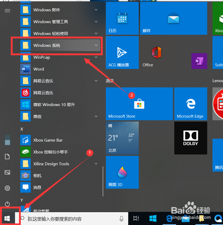Open the Xbox tile at right edge
This screenshot has width=223, height=225.
click(x=218, y=18)
